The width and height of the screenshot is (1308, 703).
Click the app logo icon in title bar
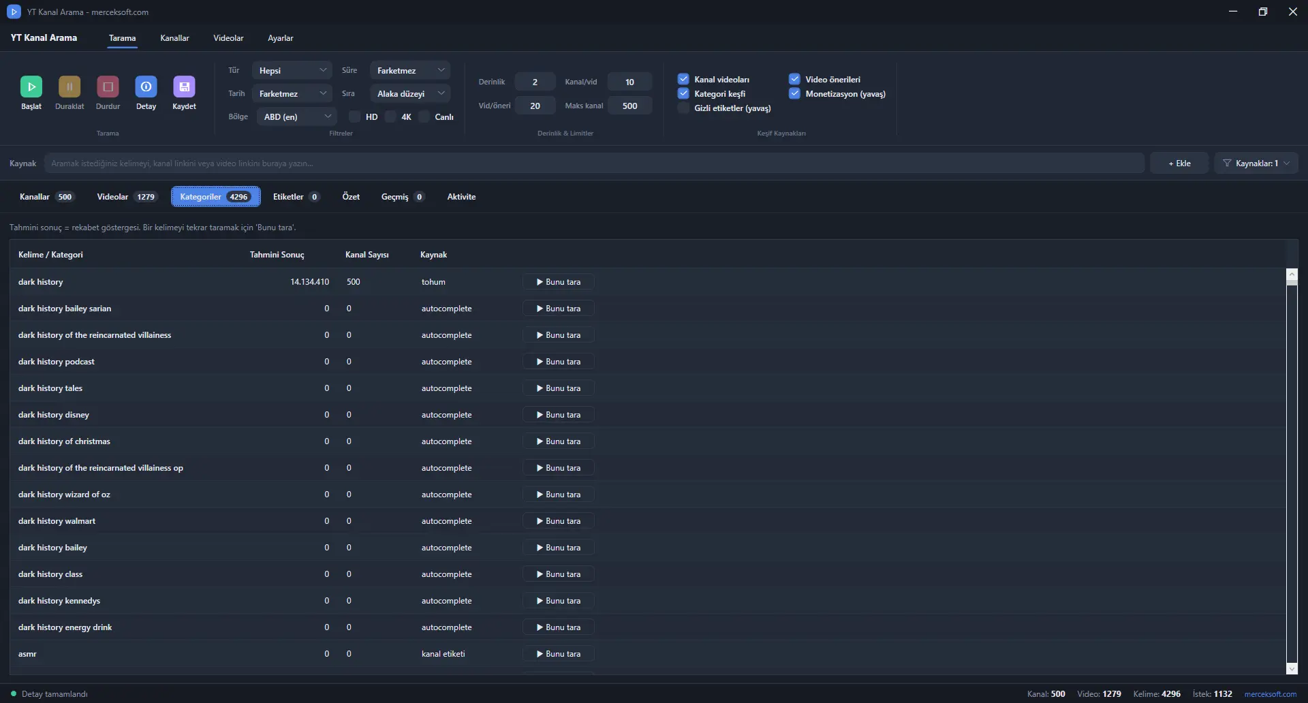click(14, 12)
